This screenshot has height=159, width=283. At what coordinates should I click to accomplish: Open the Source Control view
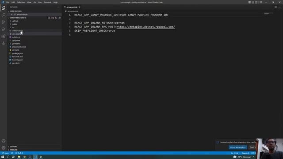point(4,22)
